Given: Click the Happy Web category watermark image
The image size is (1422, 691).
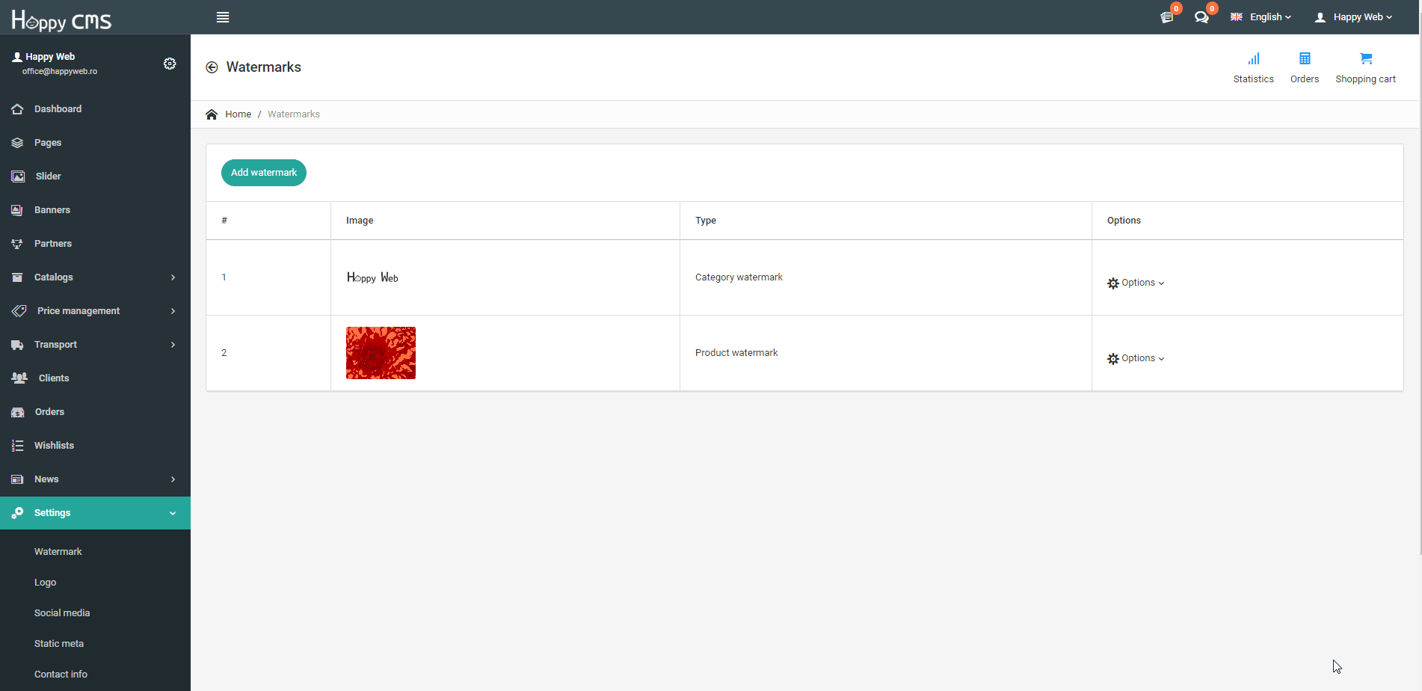Looking at the screenshot, I should pyautogui.click(x=372, y=277).
